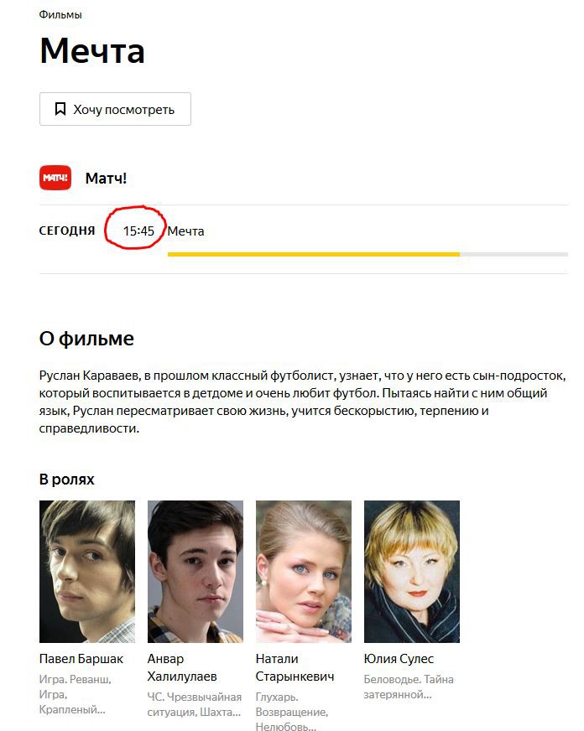Screen dimensions: 584x731
Task: Click the Анвар Халилулаев name link
Action: pyautogui.click(x=182, y=667)
